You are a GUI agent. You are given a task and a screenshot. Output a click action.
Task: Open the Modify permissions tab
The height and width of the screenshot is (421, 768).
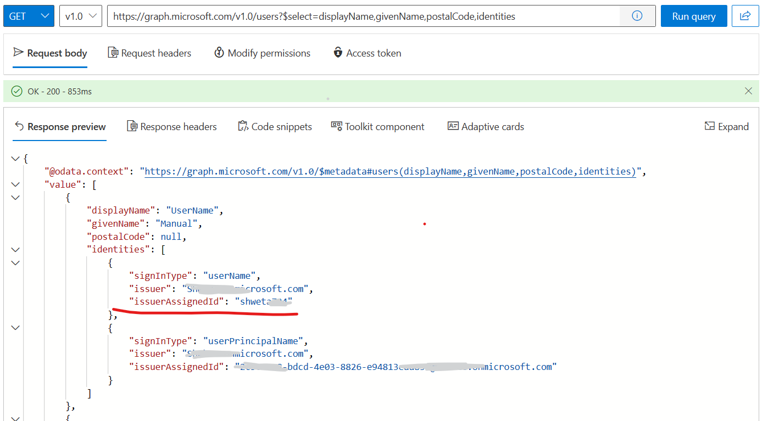263,53
